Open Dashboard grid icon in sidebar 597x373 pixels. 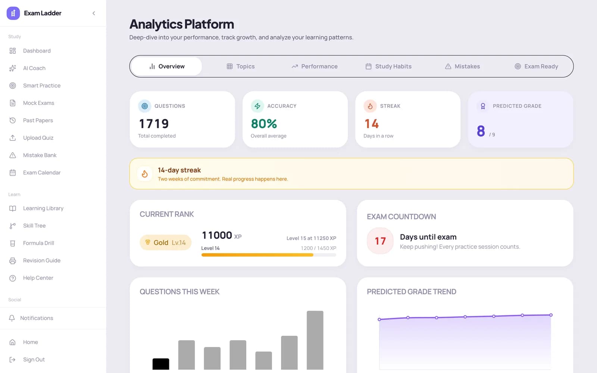(x=13, y=51)
